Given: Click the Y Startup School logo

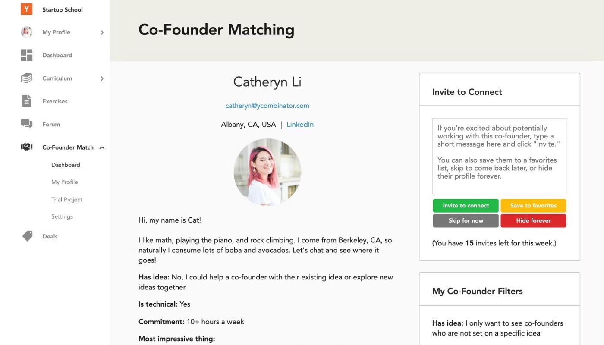Looking at the screenshot, I should coord(26,9).
